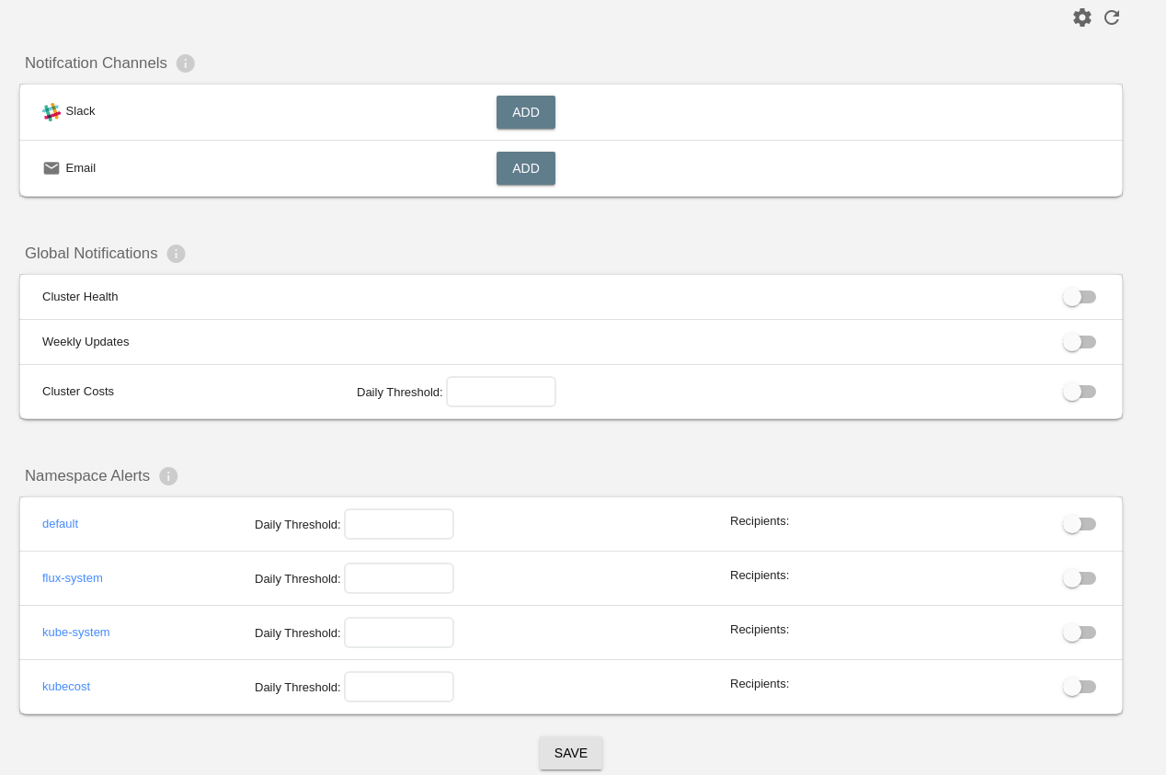Click the Email channel name text
1166x775 pixels.
coord(81,168)
